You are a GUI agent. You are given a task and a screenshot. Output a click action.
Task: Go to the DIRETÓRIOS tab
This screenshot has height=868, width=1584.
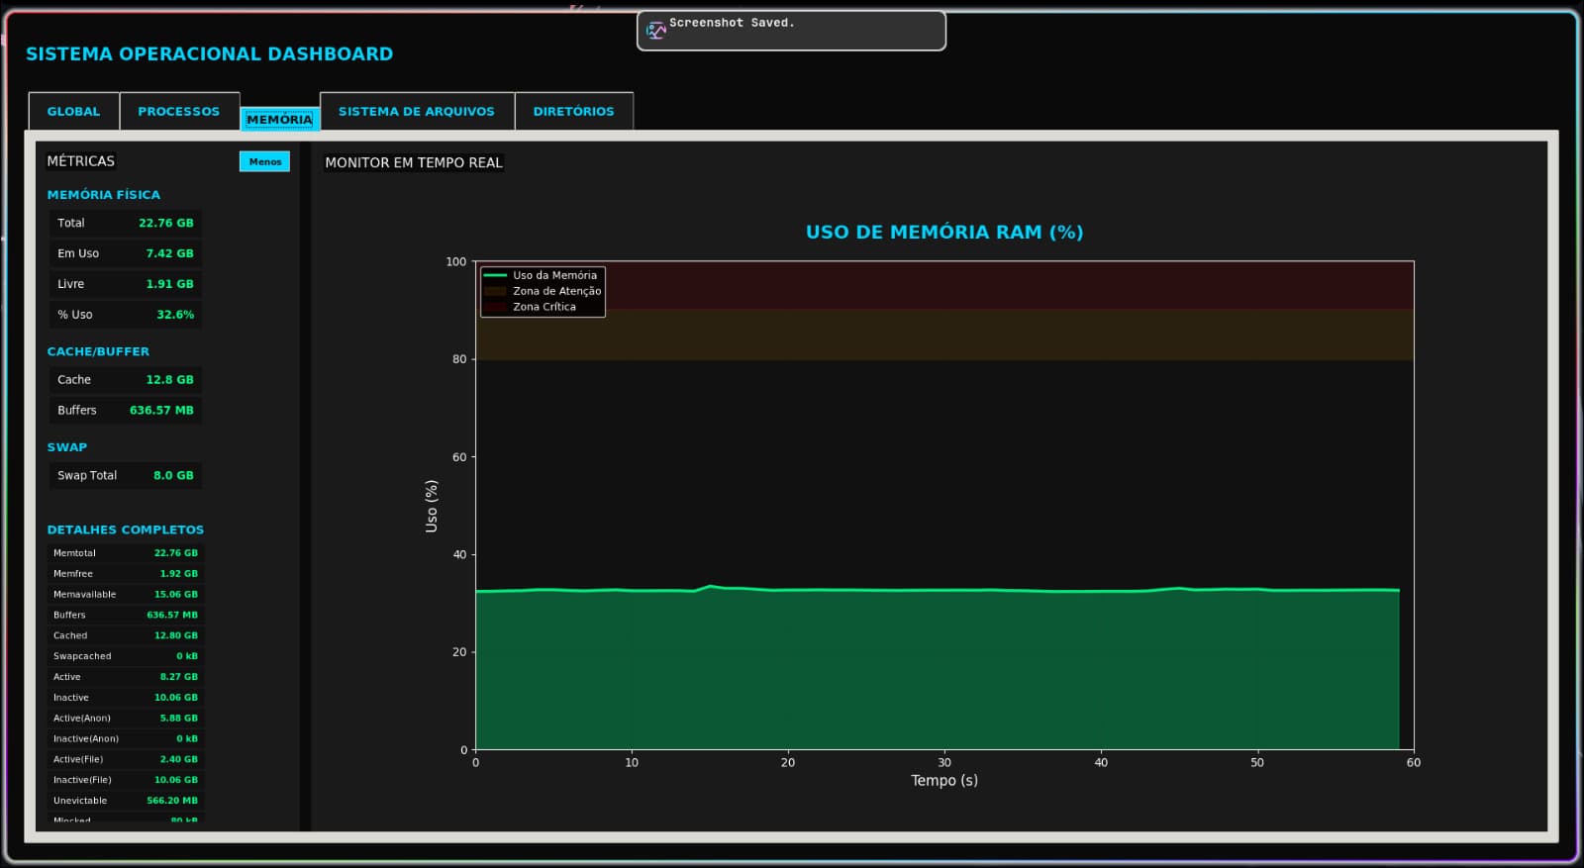pyautogui.click(x=574, y=111)
